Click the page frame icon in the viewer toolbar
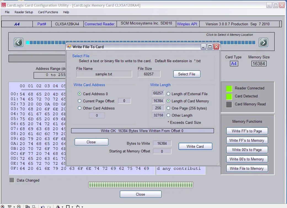287x208 pixels. click(x=68, y=207)
